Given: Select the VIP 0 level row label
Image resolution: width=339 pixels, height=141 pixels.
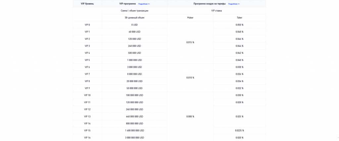Looking at the screenshot, I should click(87, 25).
